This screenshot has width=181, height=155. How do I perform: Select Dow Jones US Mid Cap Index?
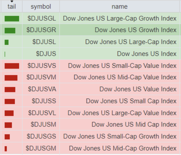pos(134,124)
